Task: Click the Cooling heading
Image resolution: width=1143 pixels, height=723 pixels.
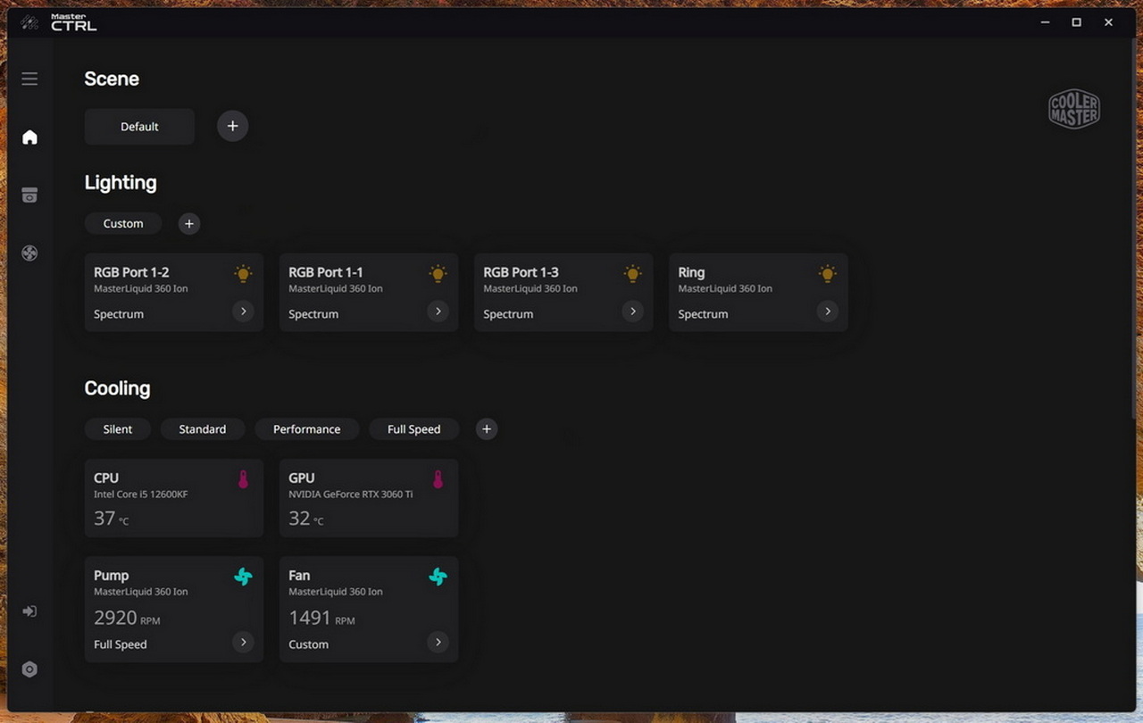Action: click(117, 388)
